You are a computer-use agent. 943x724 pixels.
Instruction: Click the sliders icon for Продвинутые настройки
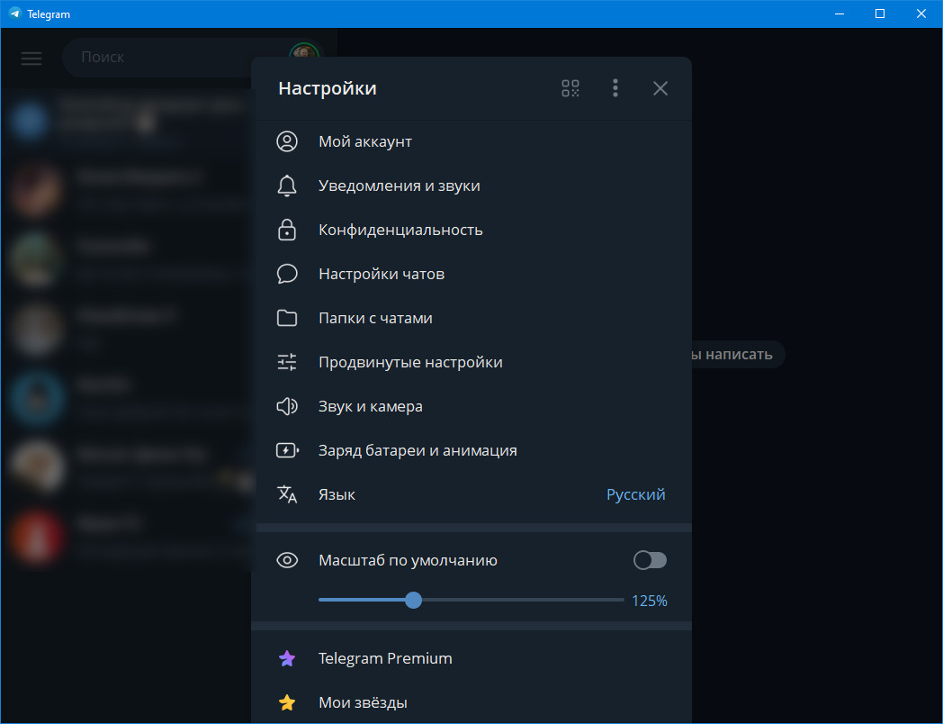coord(287,362)
